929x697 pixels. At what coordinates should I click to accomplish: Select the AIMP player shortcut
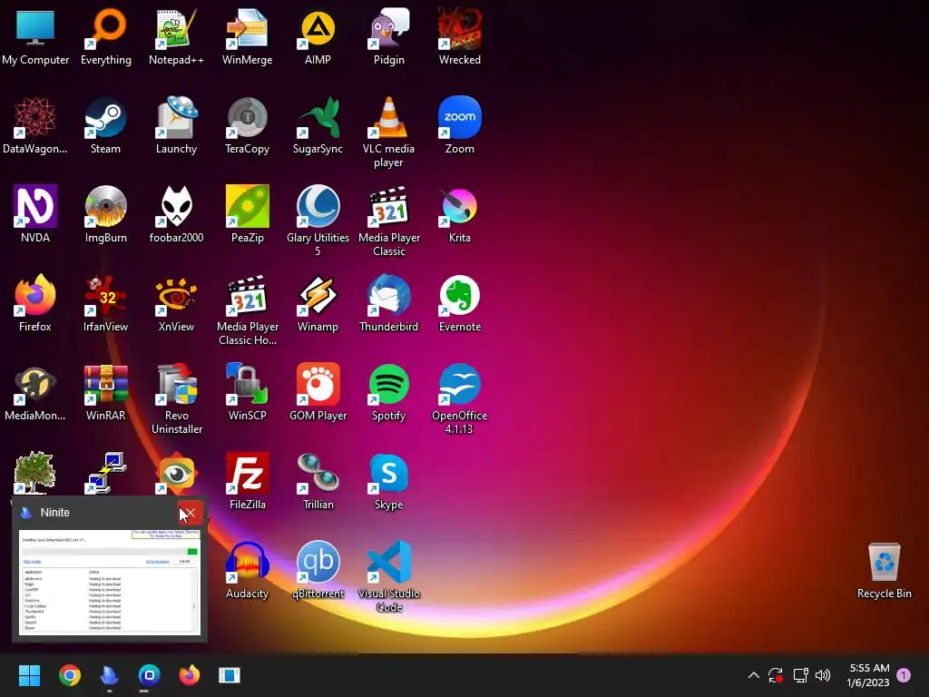(318, 36)
